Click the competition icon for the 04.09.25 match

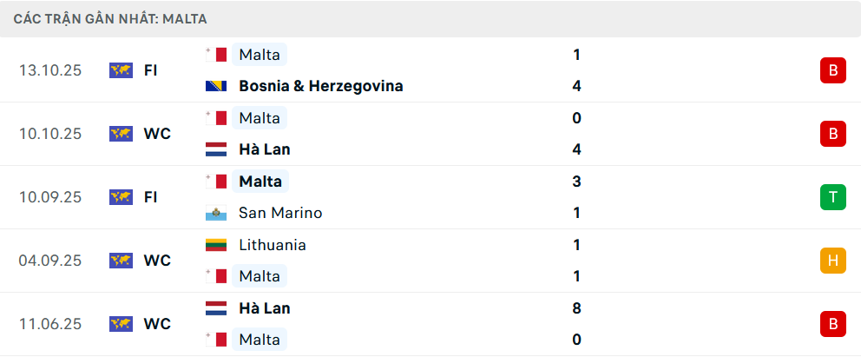click(x=121, y=261)
